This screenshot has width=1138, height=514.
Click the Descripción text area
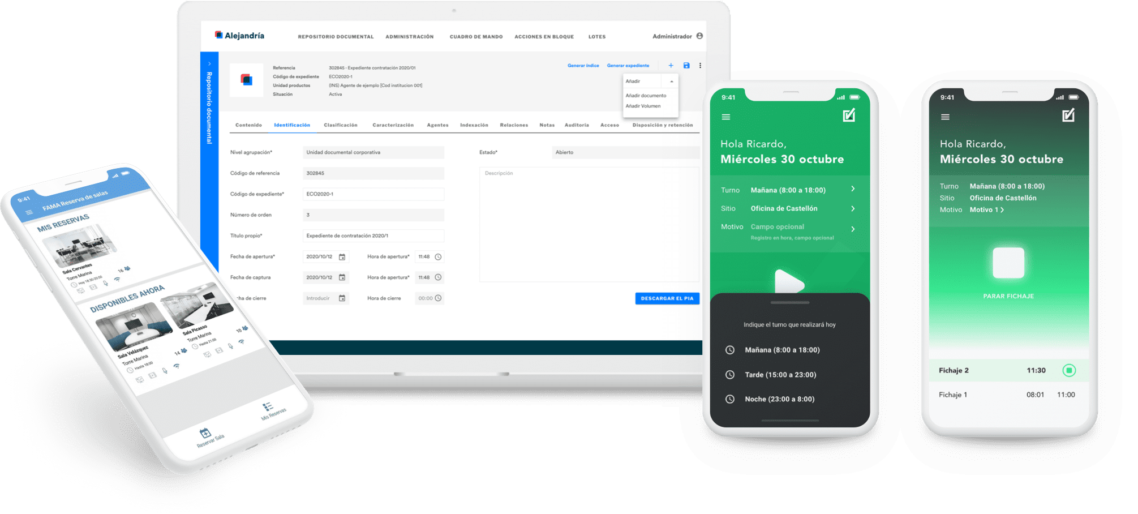click(589, 224)
